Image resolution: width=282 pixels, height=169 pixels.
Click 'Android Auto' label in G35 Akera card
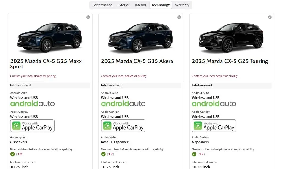coord(110,93)
